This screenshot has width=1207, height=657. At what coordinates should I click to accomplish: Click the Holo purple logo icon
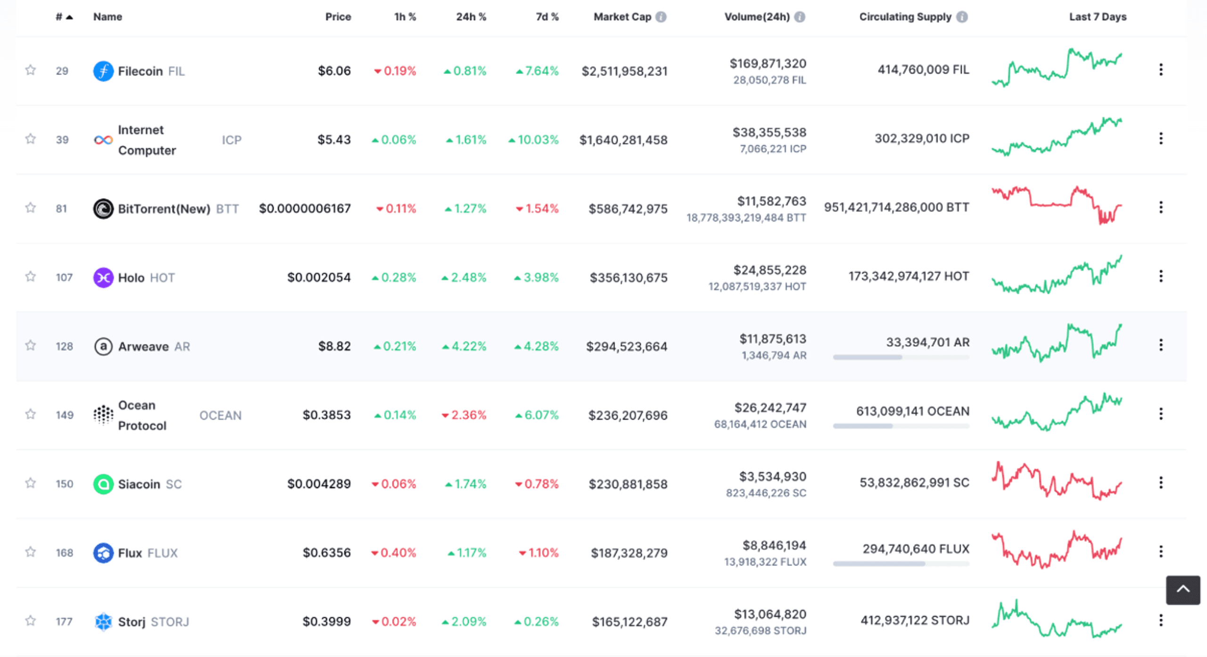103,277
